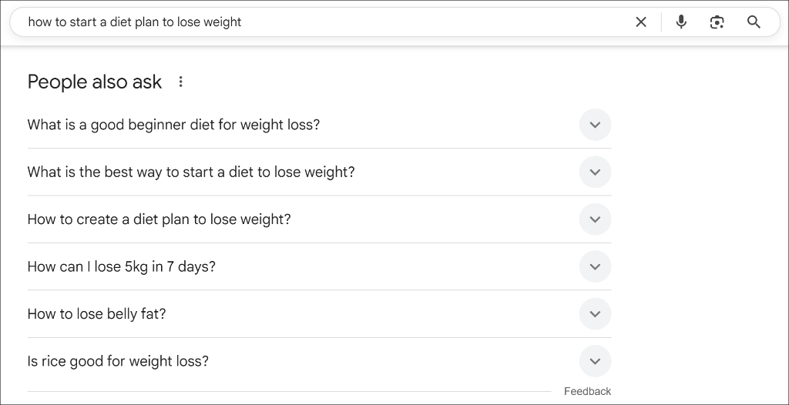Click the Feedback link
Viewport: 789px width, 405px height.
click(587, 391)
